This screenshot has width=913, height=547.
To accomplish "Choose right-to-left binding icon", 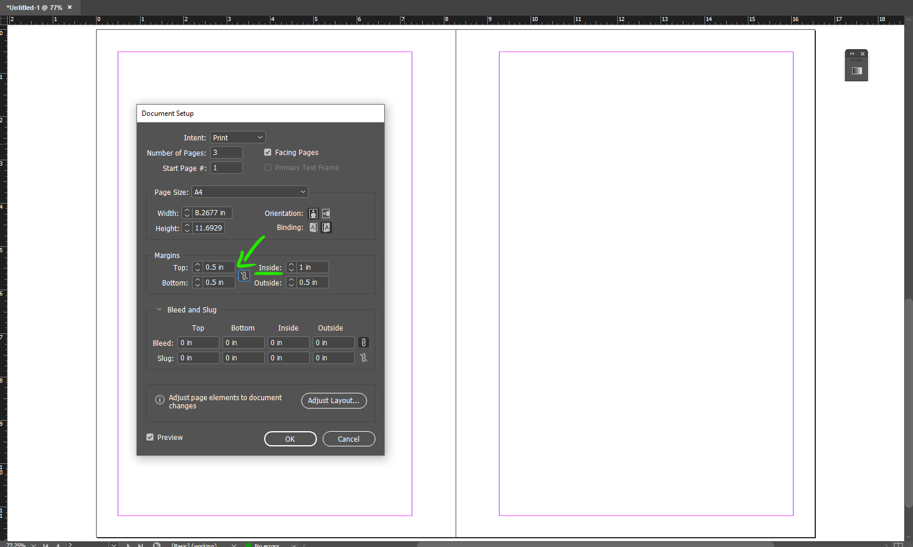I will click(326, 228).
